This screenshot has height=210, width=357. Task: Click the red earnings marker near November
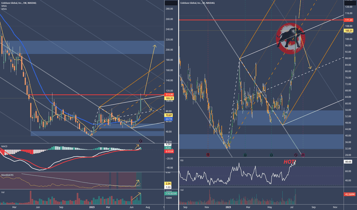[208, 155]
